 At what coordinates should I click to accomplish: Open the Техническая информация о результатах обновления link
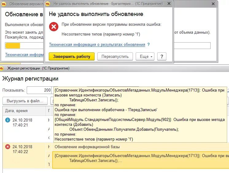(x=97, y=44)
